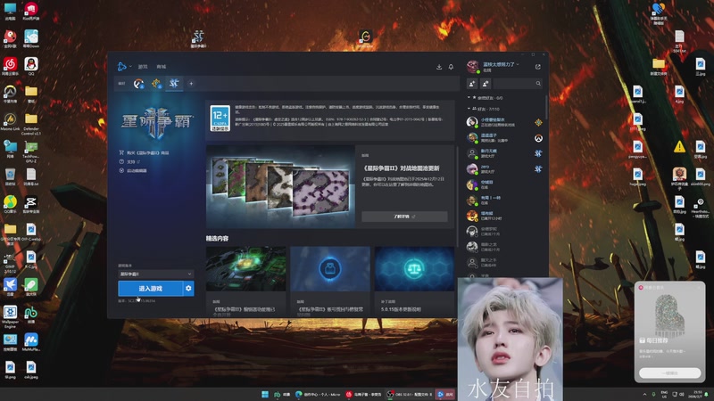This screenshot has height=401, width=714.
Task: Select the yellow warning desktop icon
Action: point(679,147)
